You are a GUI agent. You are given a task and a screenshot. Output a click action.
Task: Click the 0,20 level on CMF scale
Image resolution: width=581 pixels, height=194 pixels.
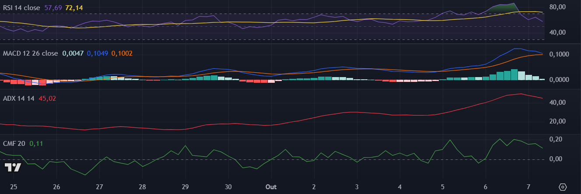(556, 139)
